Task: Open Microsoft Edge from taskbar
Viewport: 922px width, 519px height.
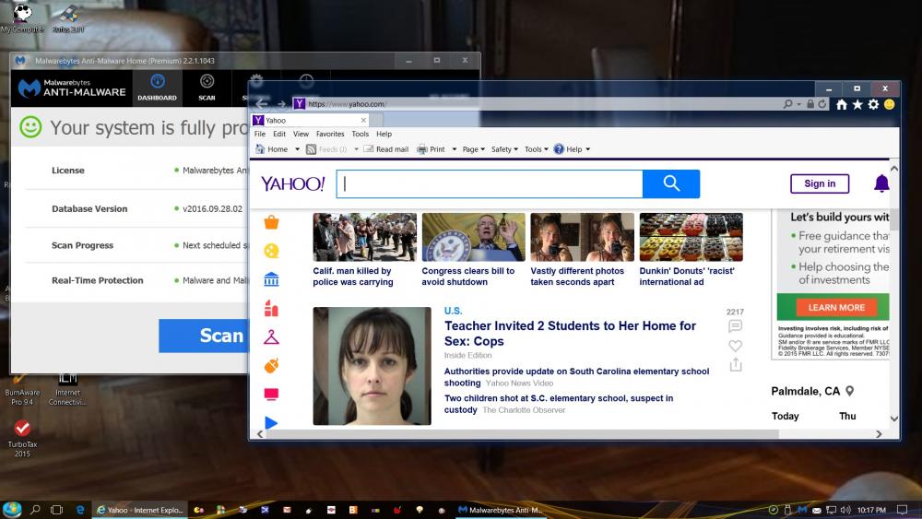Action: pyautogui.click(x=80, y=510)
